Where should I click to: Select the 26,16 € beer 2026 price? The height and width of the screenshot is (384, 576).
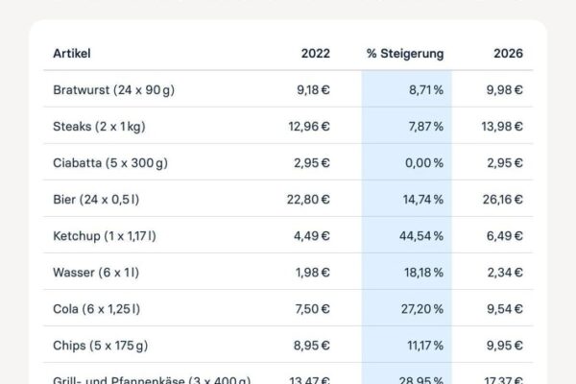pyautogui.click(x=502, y=200)
